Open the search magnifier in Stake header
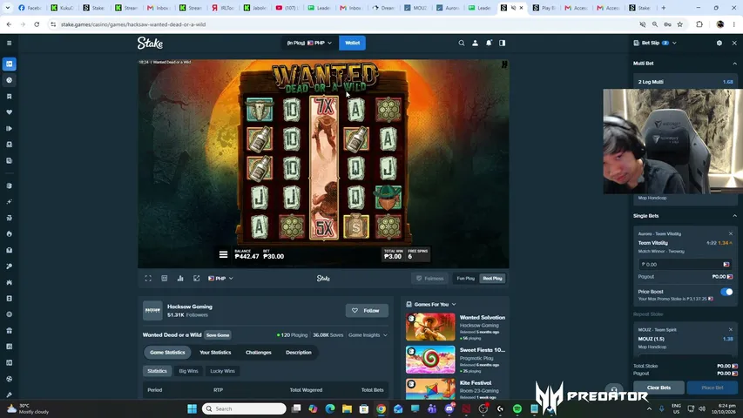This screenshot has width=743, height=418. coord(461,44)
